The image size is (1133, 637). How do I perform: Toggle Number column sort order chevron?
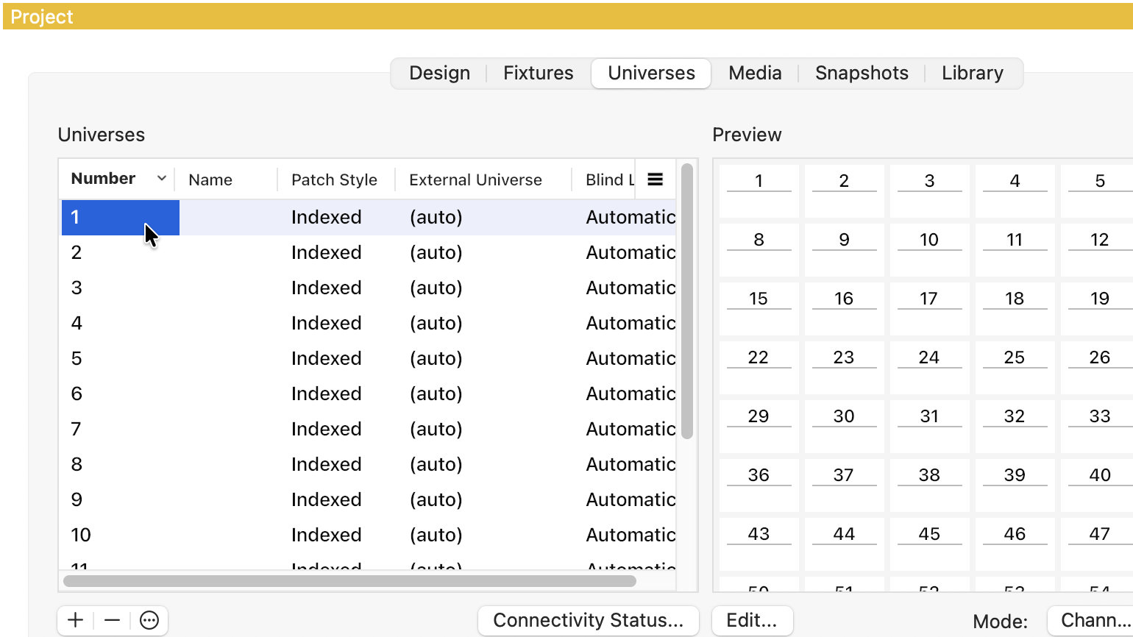coord(161,179)
